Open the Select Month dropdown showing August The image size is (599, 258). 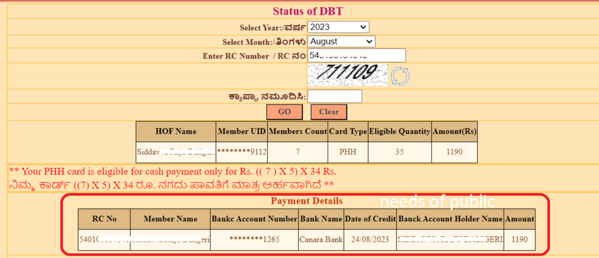click(341, 41)
